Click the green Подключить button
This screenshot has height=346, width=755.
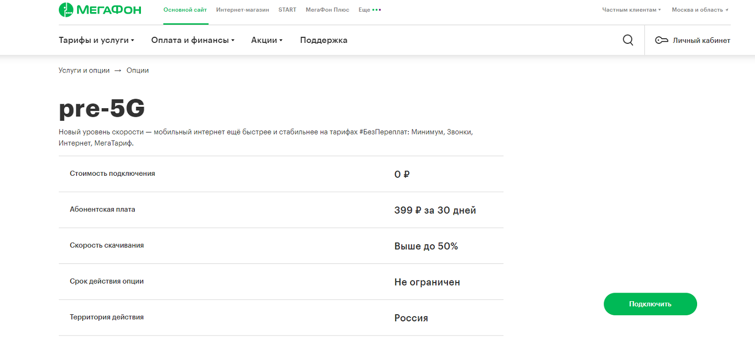coord(650,304)
